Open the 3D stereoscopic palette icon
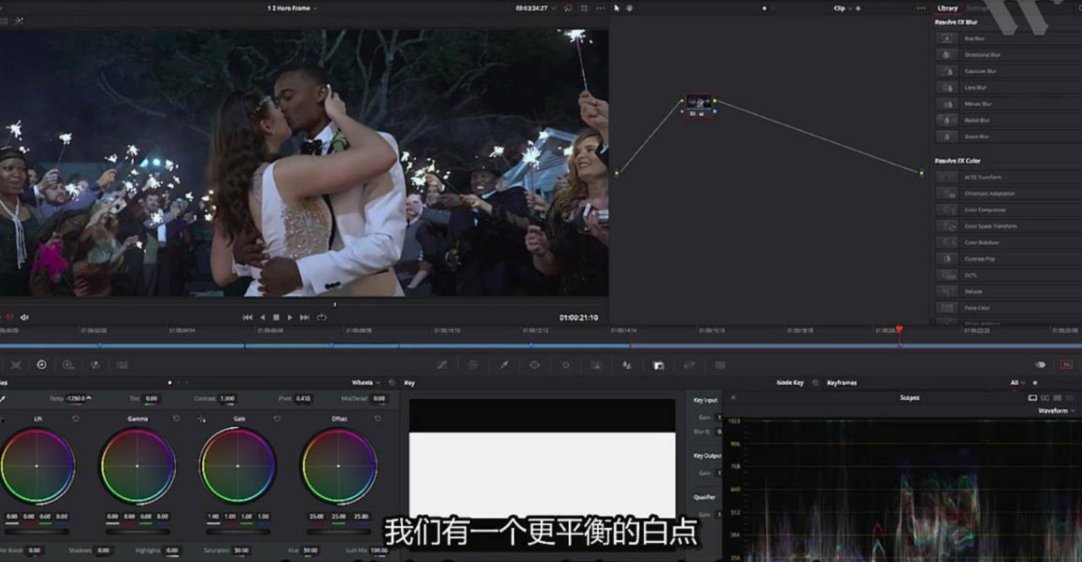 [x=720, y=365]
